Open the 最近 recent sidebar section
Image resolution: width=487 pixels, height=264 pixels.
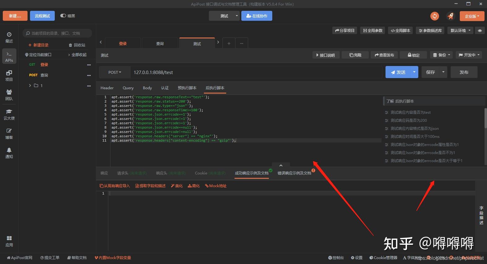coord(9,37)
